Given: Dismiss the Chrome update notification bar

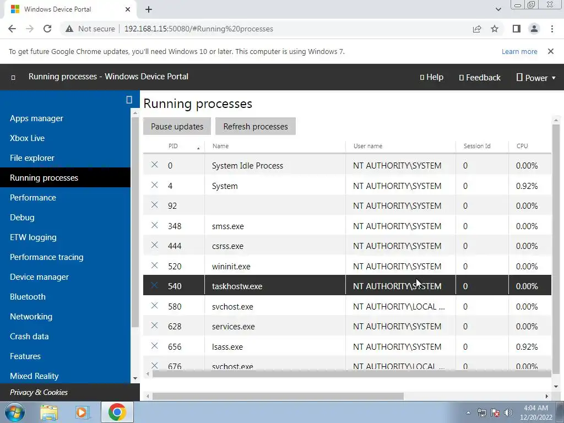Looking at the screenshot, I should pos(551,51).
